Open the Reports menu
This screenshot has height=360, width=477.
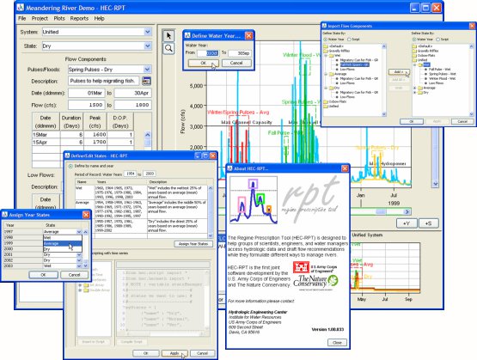pos(79,18)
